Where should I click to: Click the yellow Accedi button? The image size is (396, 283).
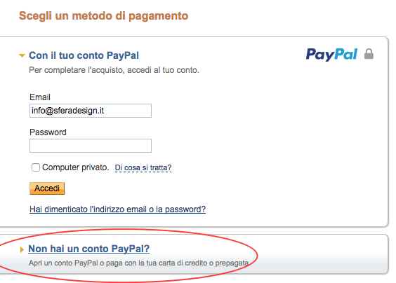click(x=47, y=188)
